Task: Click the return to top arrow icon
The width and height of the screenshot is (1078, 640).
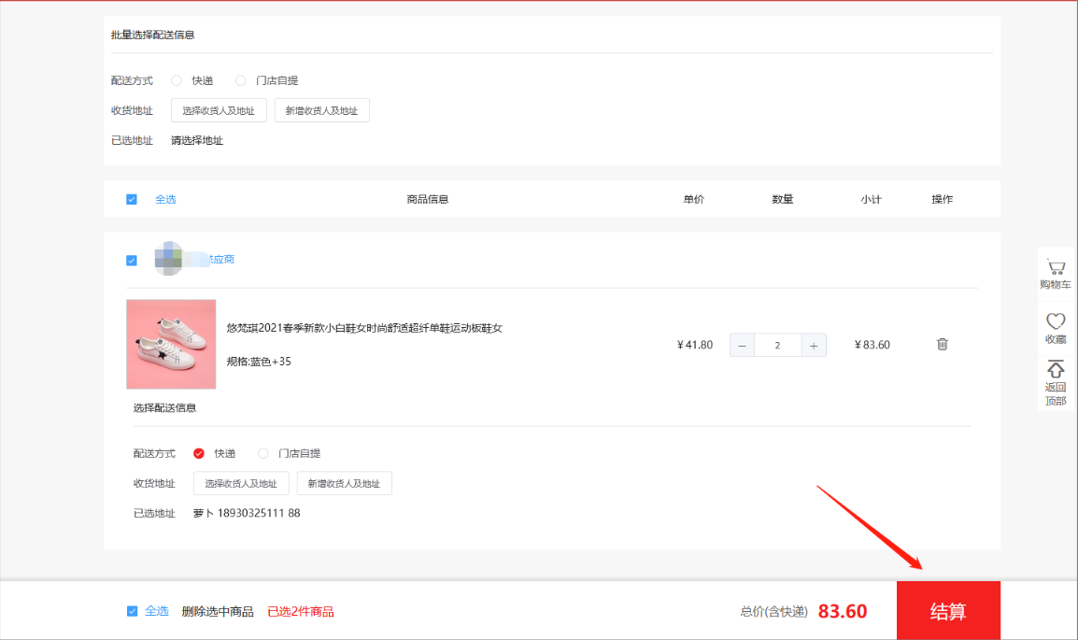Action: [x=1056, y=370]
